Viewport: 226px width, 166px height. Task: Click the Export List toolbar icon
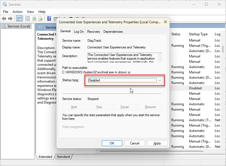point(41,18)
